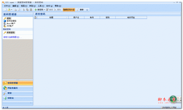Open the 编辑(E) menu
183x110 pixels.
[16, 6]
